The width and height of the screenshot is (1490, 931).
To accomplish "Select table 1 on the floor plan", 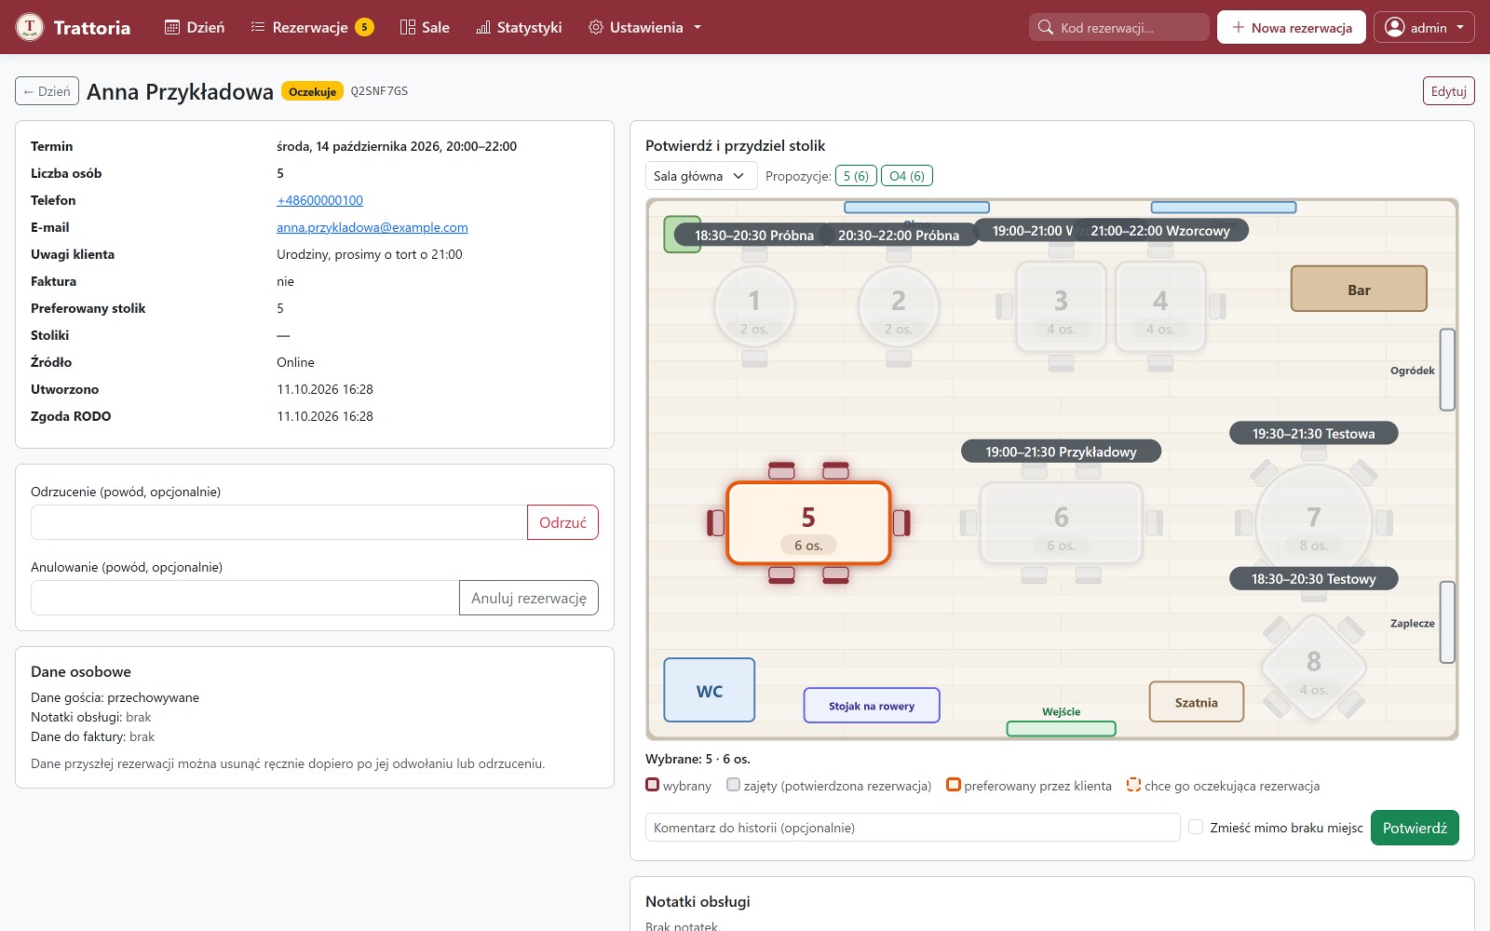I will (x=754, y=308).
